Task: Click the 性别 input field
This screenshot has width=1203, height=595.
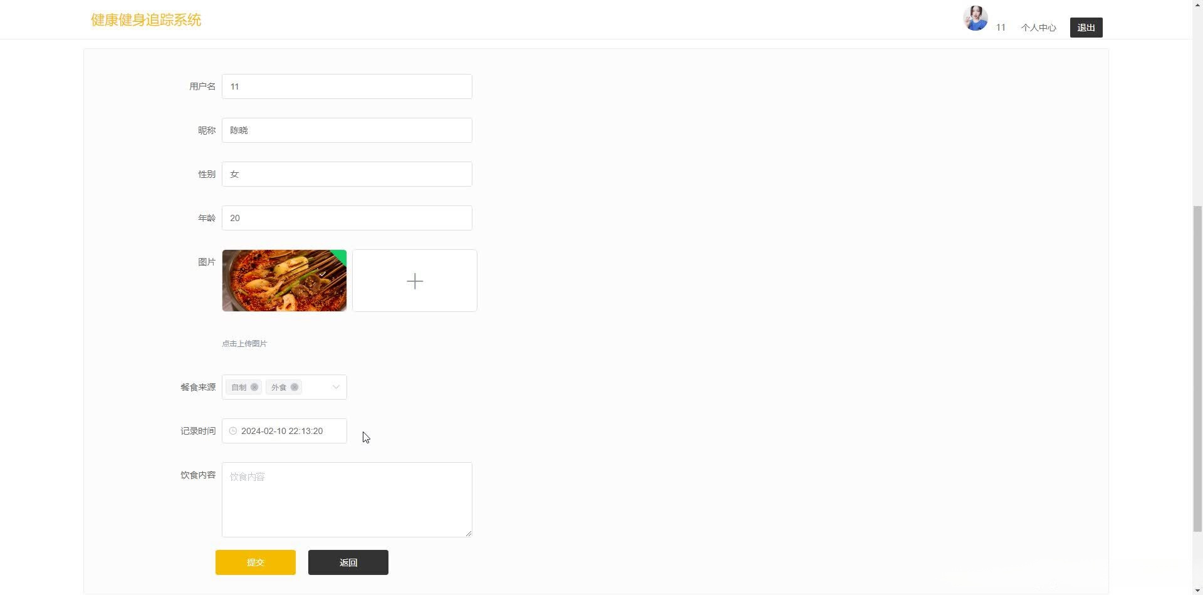Action: tap(346, 174)
